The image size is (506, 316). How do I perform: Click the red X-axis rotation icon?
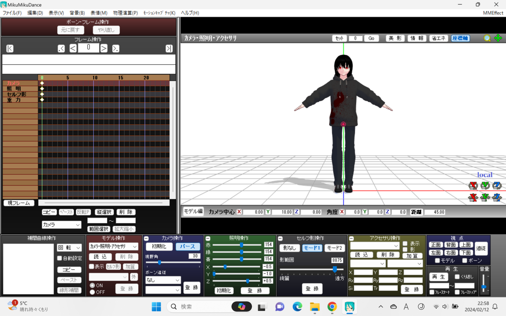tap(473, 185)
